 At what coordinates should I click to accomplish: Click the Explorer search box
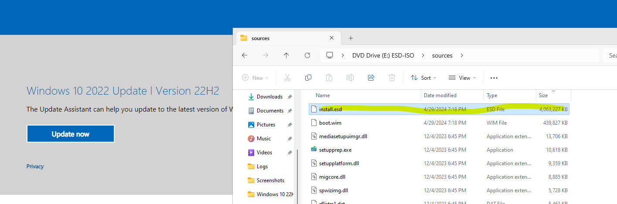[610, 55]
